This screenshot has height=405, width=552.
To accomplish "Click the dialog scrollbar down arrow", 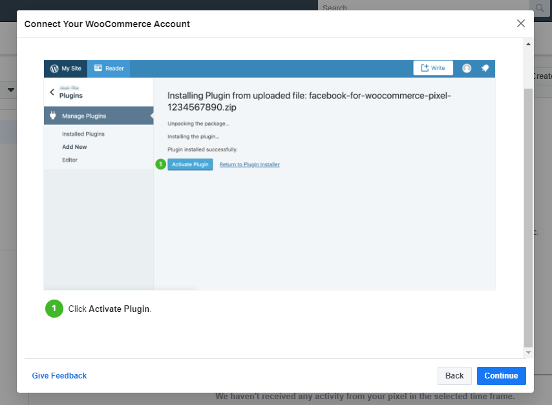I will [x=528, y=353].
